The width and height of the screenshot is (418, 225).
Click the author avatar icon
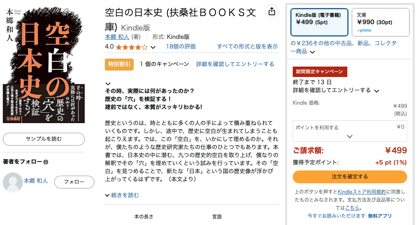(13, 182)
